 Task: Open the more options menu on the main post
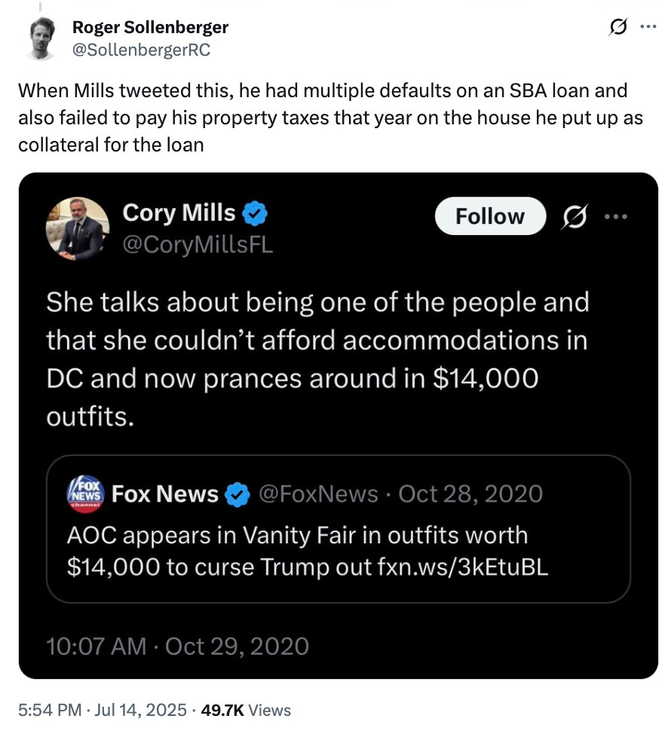(x=647, y=26)
